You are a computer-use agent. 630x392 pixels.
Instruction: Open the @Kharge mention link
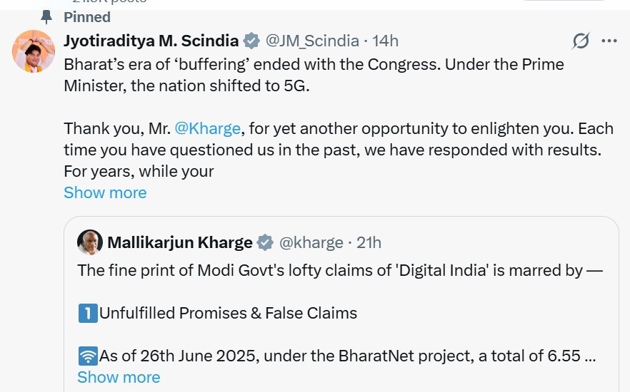[x=208, y=129]
